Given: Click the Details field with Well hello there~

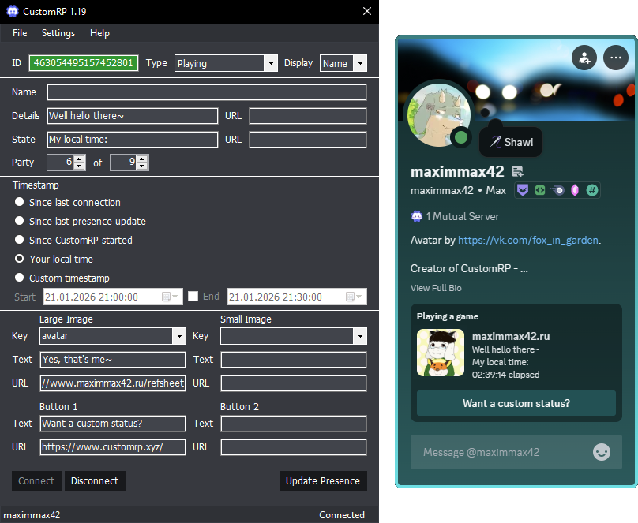Looking at the screenshot, I should [132, 116].
